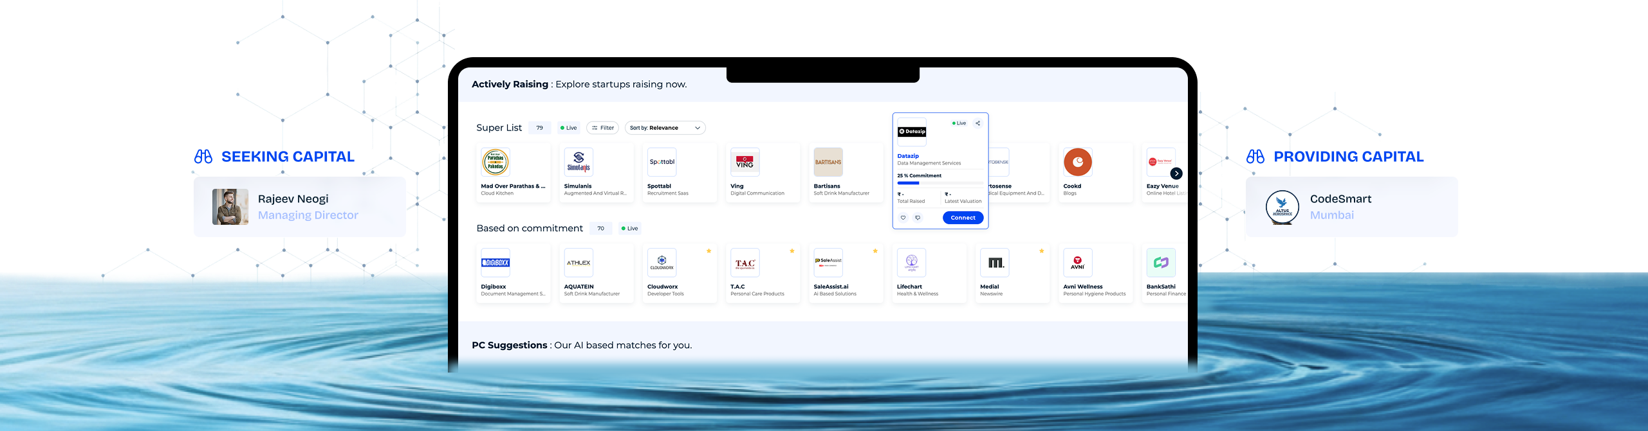Open the Spottabl logo tile
1648x431 pixels.
pyautogui.click(x=662, y=163)
